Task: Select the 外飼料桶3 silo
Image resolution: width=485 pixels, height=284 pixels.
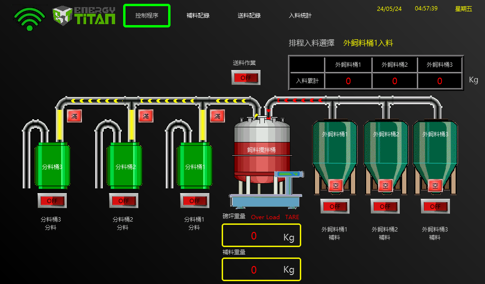Action: (435, 151)
